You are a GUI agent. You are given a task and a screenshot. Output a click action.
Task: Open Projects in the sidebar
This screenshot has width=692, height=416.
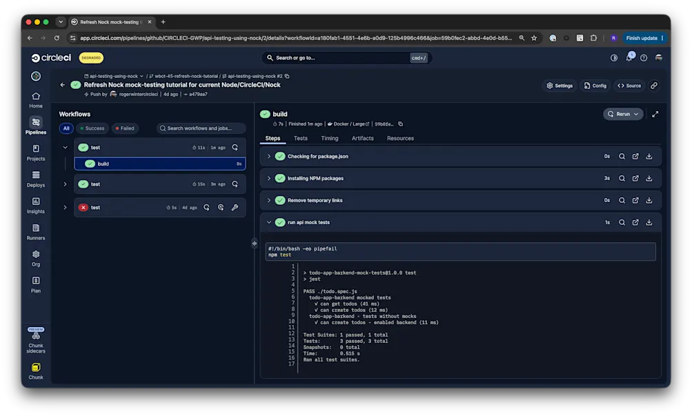pos(36,152)
